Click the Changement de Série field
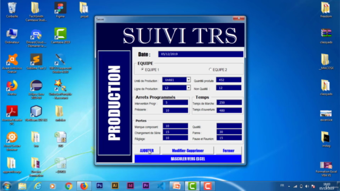This screenshot has width=340, height=191. pyautogui.click(x=175, y=132)
